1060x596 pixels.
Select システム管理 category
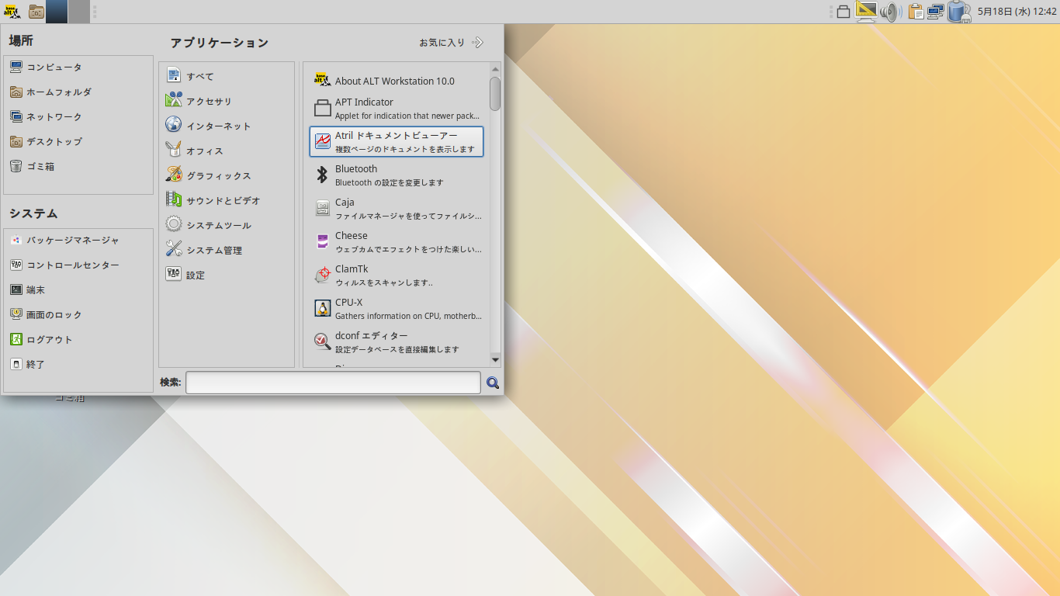coord(227,251)
